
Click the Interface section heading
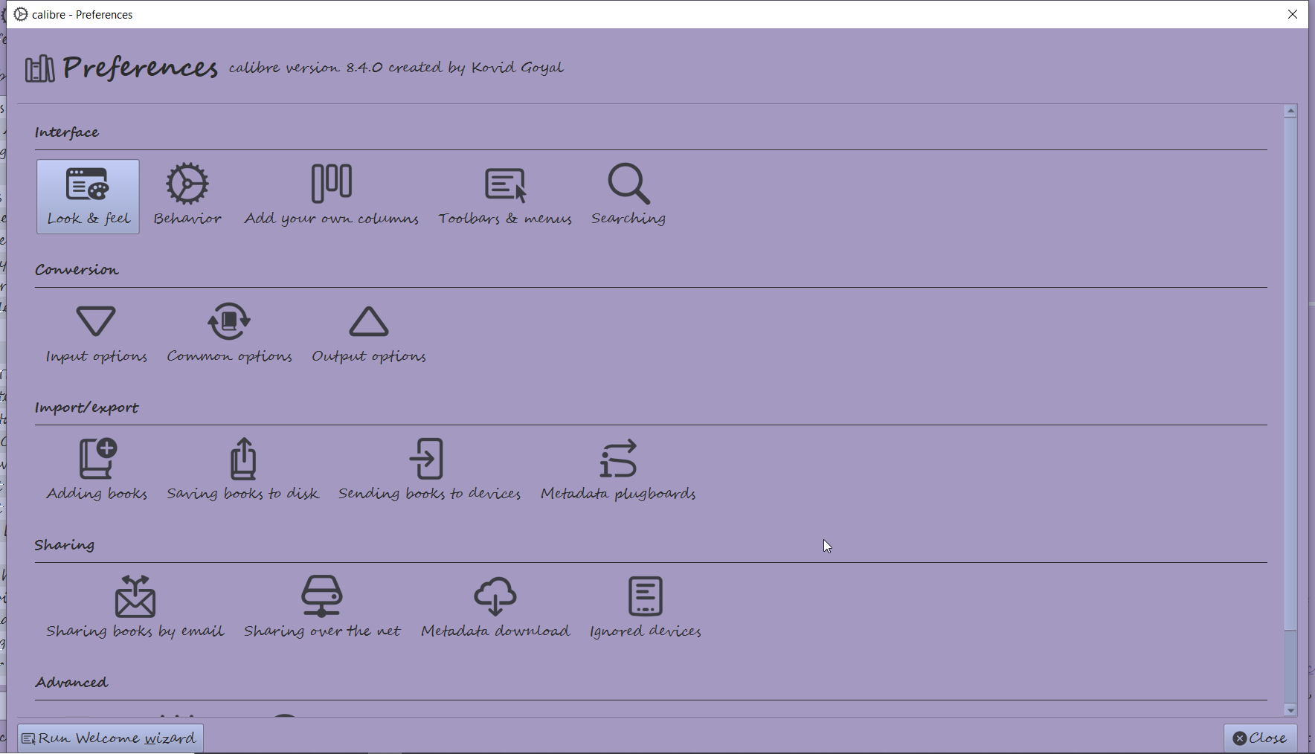click(x=67, y=132)
